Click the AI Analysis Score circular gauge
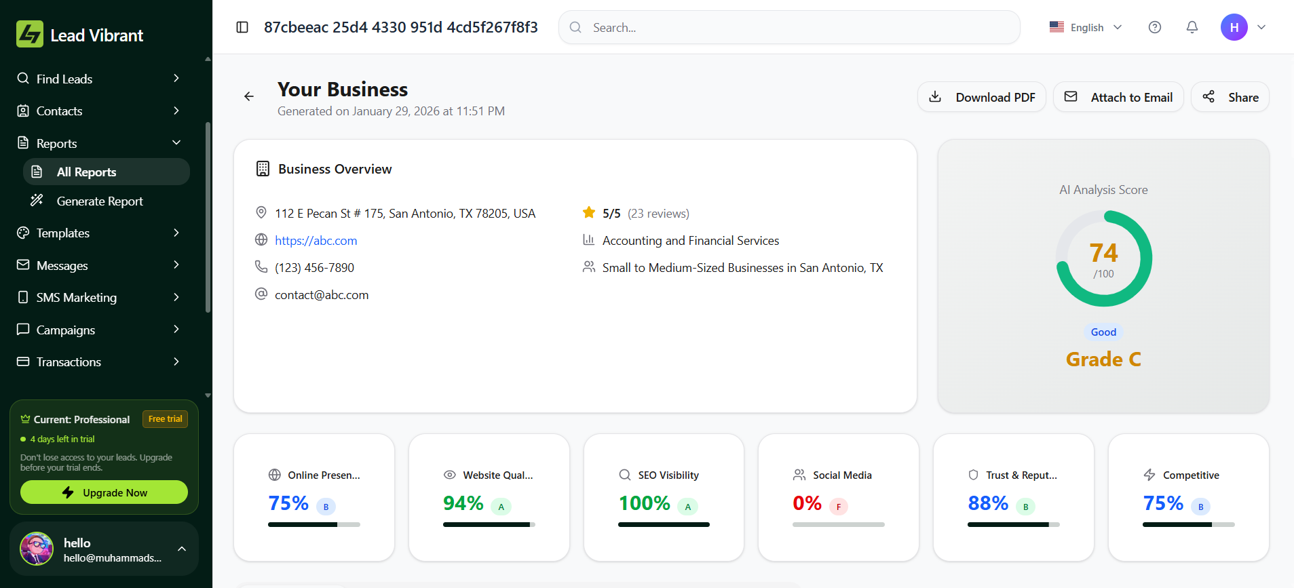The width and height of the screenshot is (1294, 588). pyautogui.click(x=1103, y=258)
